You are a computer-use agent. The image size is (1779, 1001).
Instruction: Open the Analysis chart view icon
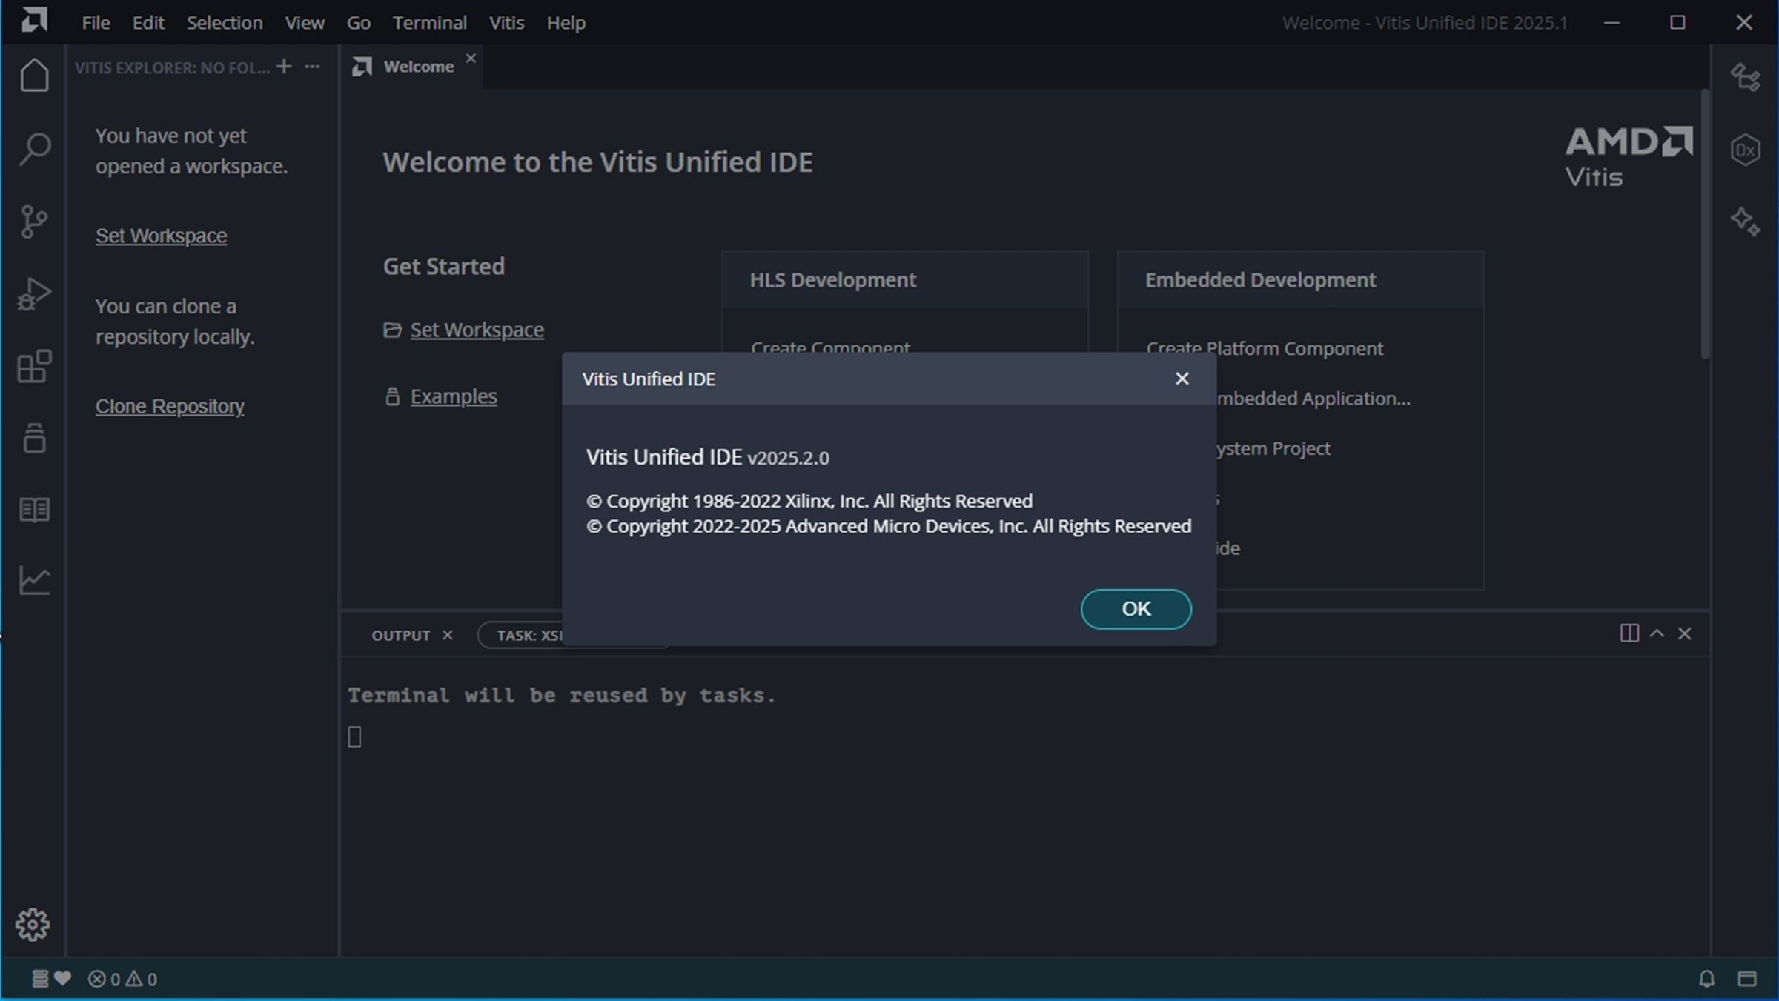[x=34, y=580]
